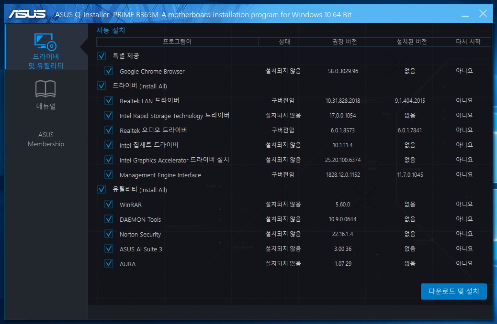Click recommended version 1828.12.0.1152
497x324 pixels.
[x=343, y=174]
